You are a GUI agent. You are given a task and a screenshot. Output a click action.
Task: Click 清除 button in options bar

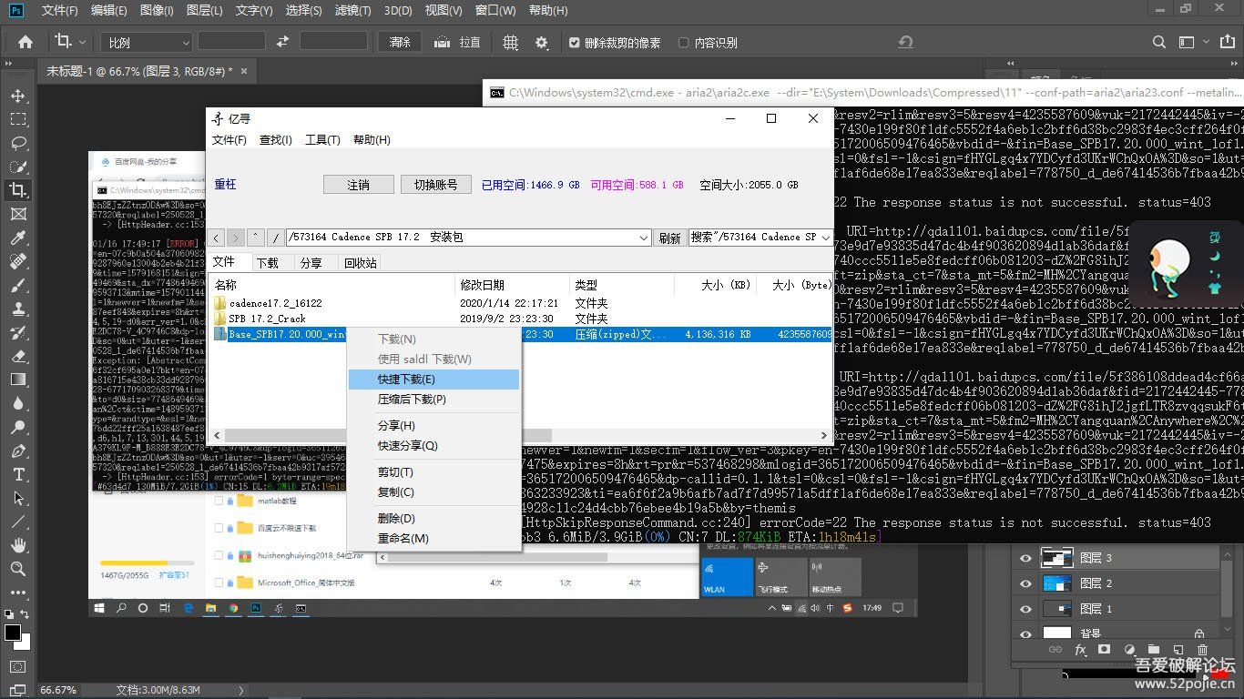click(400, 42)
